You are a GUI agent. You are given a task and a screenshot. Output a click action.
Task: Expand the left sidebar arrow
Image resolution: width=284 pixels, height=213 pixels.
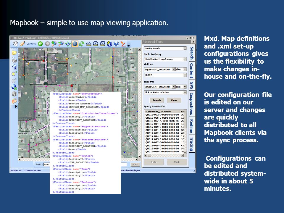tap(16, 106)
